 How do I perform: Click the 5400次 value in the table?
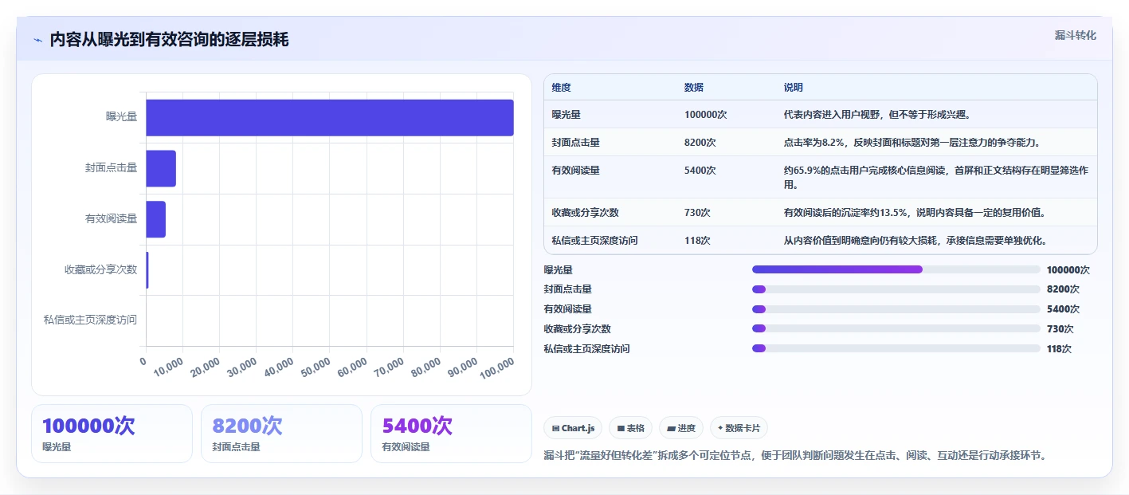(x=700, y=171)
